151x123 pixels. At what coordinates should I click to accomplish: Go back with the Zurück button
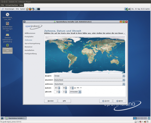pyautogui.click(x=106, y=101)
